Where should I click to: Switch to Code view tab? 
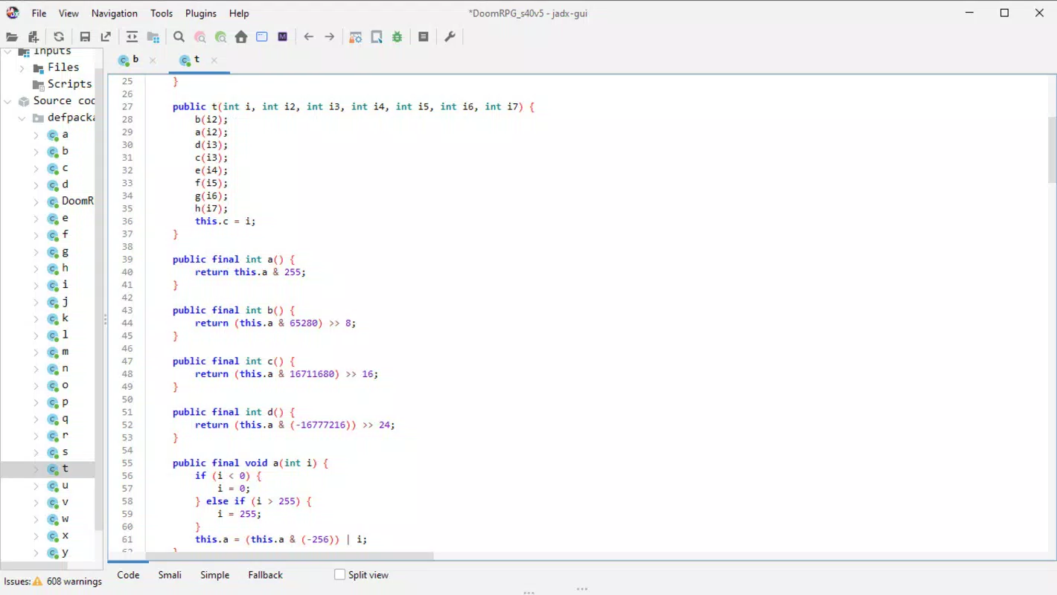point(128,575)
